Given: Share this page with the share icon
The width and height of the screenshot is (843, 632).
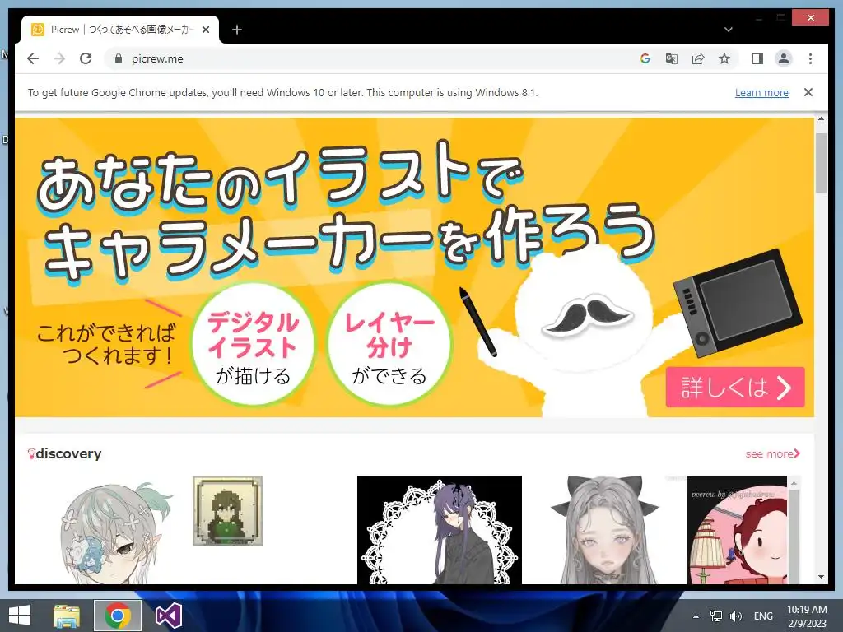Looking at the screenshot, I should coord(698,58).
